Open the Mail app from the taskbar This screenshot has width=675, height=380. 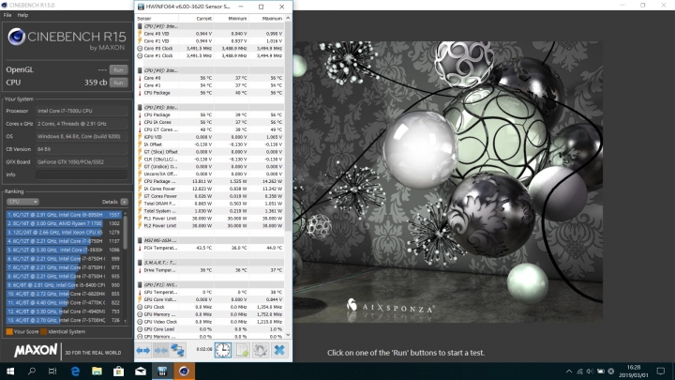(141, 371)
